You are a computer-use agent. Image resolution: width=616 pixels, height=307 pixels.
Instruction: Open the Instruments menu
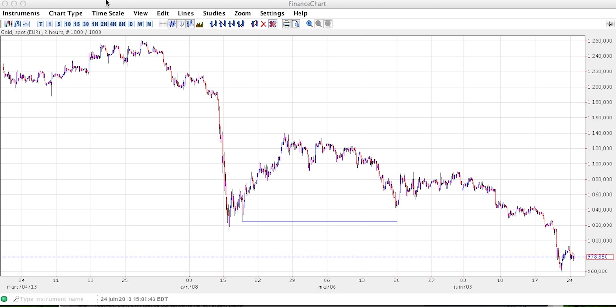pos(21,13)
